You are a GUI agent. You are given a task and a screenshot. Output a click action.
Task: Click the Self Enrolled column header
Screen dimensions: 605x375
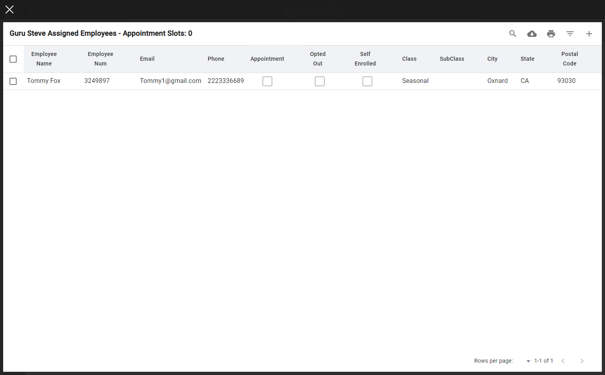pyautogui.click(x=365, y=59)
